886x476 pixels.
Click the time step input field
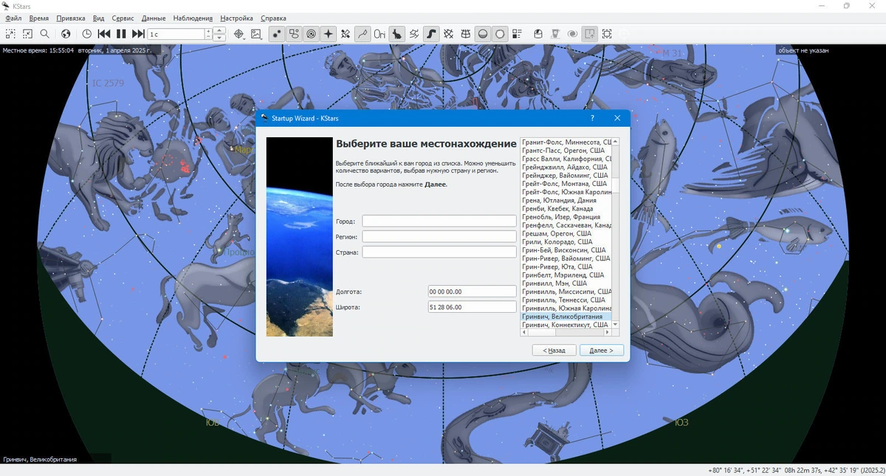[x=176, y=34]
